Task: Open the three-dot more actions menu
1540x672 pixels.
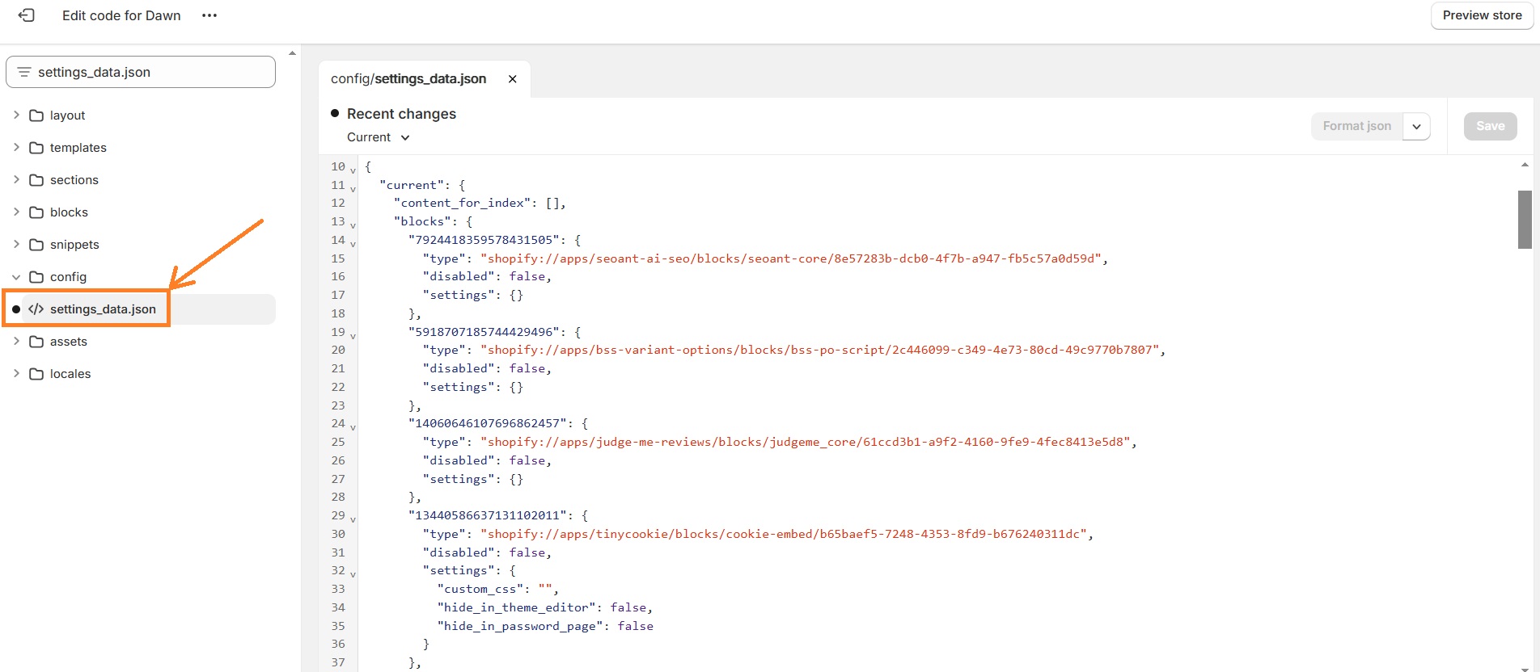Action: pos(209,15)
